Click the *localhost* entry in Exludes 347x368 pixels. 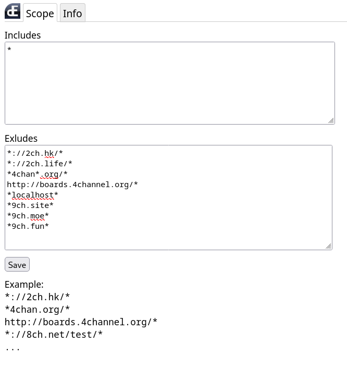[x=32, y=195]
